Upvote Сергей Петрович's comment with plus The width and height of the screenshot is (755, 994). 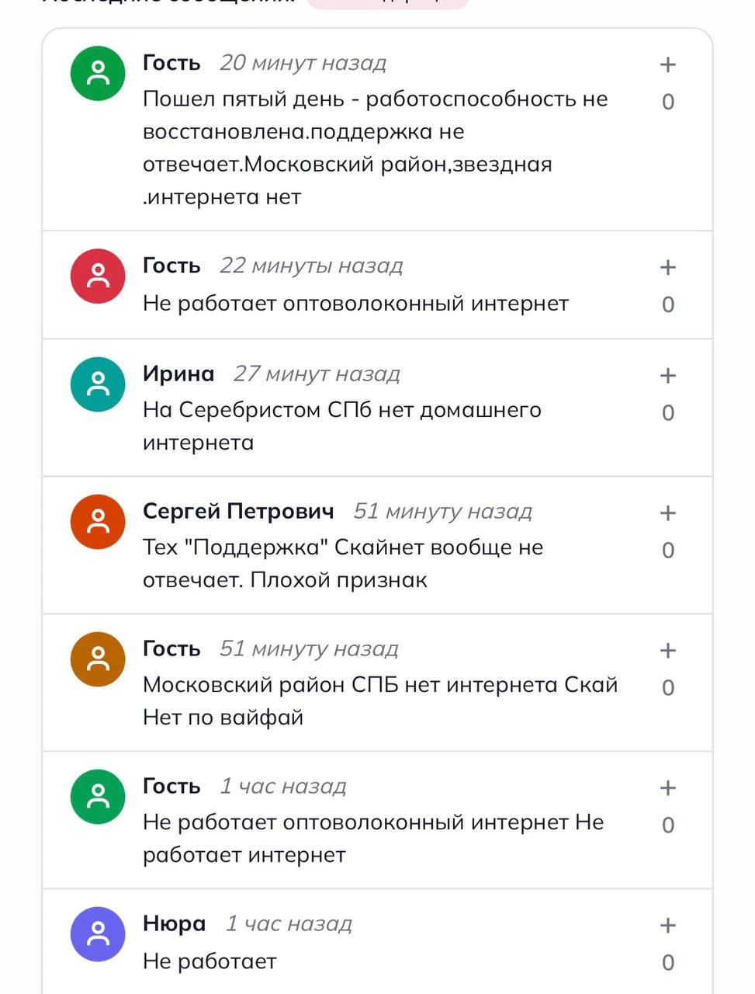tap(667, 513)
